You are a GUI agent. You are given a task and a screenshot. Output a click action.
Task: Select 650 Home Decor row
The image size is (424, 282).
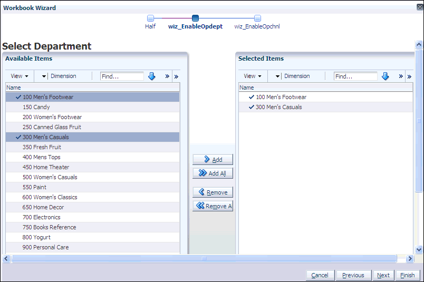coord(92,207)
